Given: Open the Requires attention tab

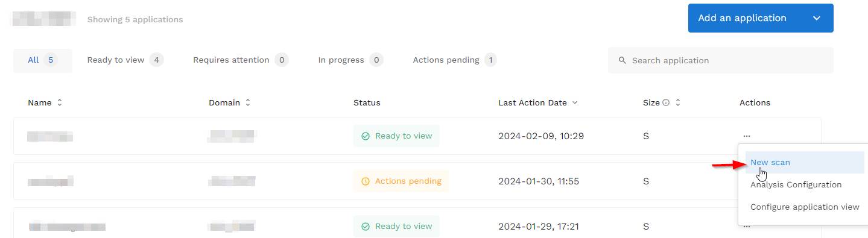Looking at the screenshot, I should tap(241, 60).
